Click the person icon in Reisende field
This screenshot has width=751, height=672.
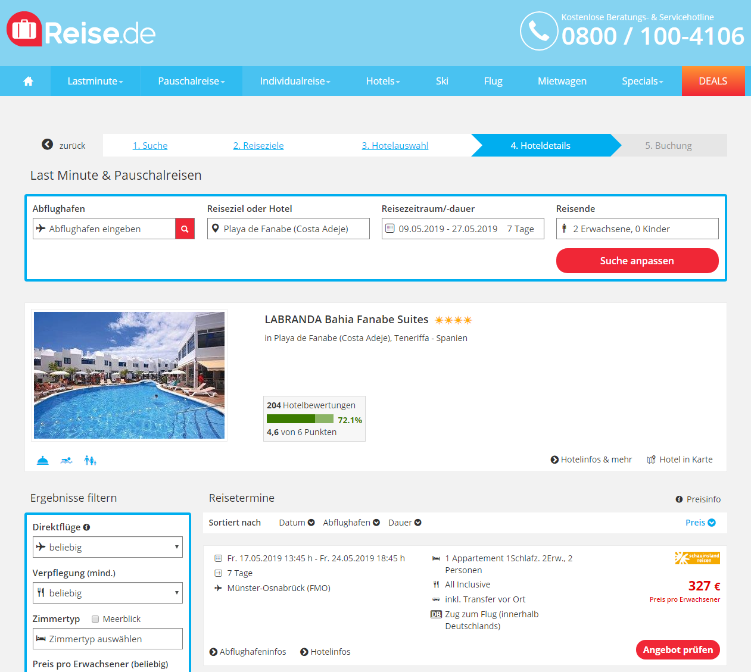point(565,229)
